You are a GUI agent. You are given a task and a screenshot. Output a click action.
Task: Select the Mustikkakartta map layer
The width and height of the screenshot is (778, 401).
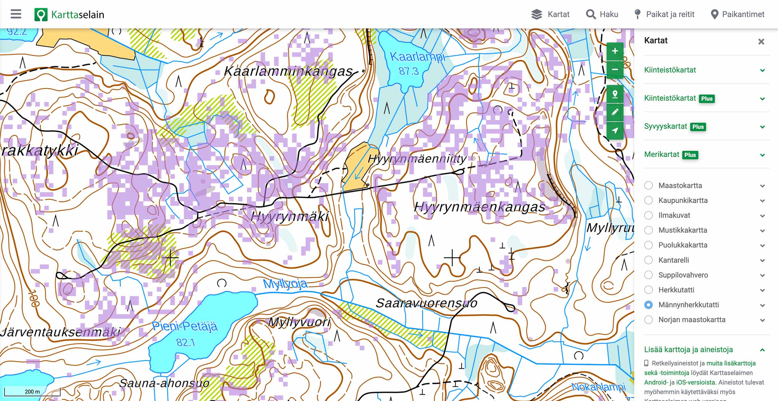[649, 230]
